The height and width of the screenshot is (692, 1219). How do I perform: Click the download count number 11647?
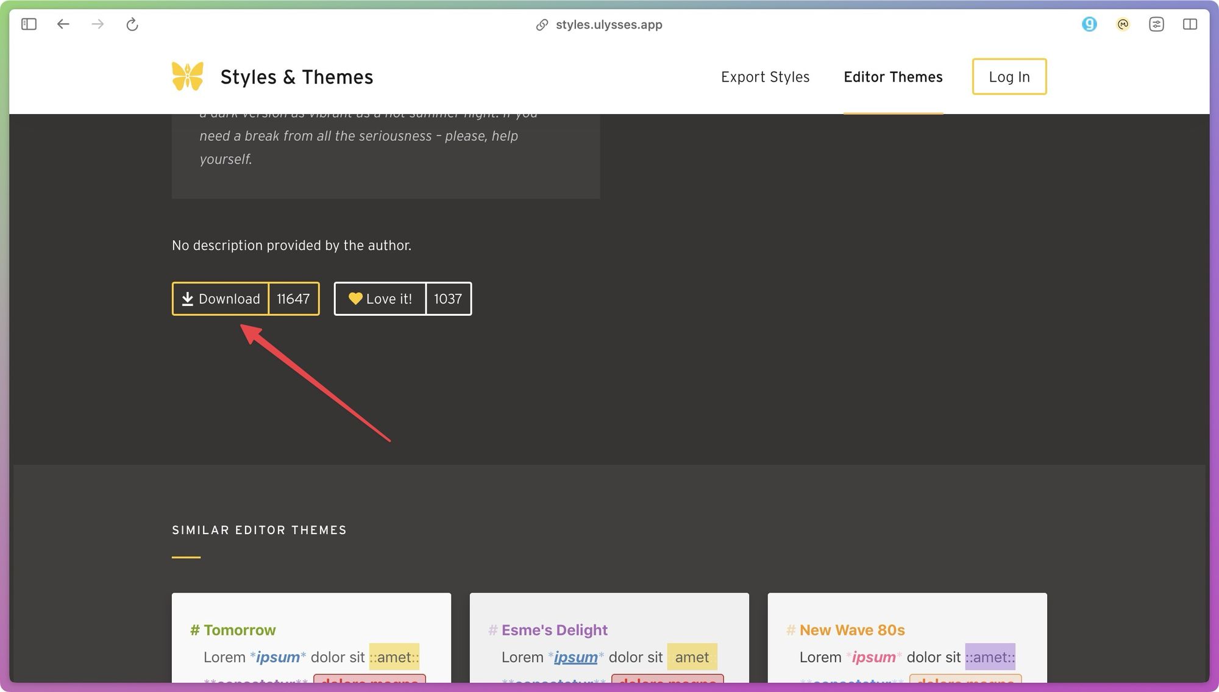[293, 298]
